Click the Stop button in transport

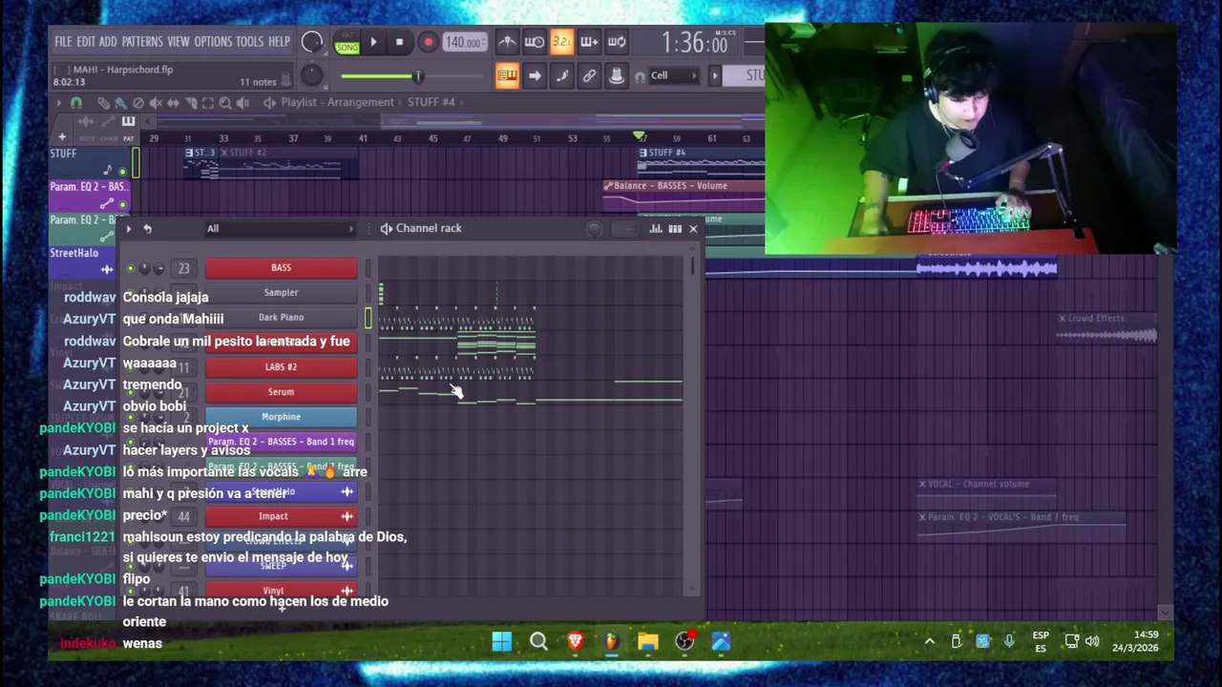click(x=399, y=42)
